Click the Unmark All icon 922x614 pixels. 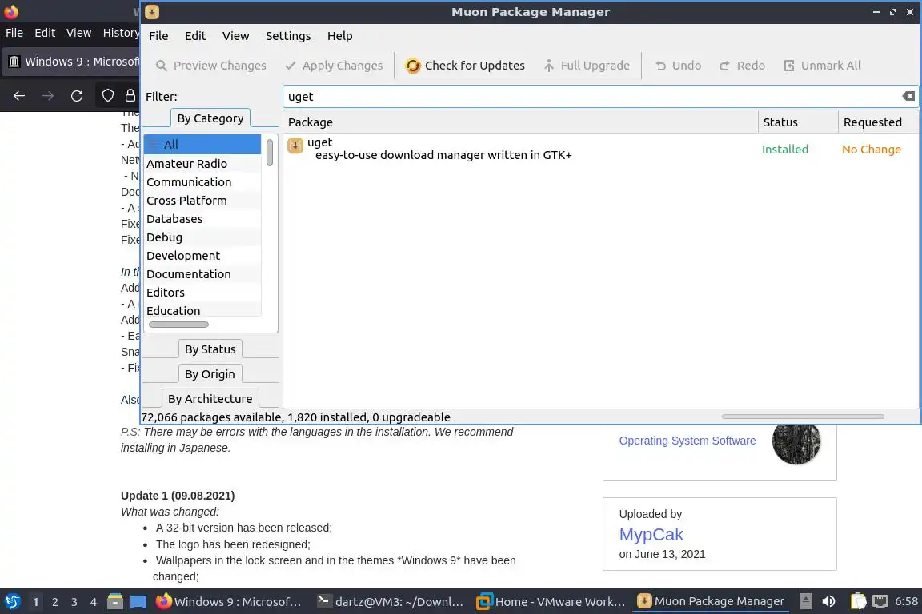click(x=789, y=66)
